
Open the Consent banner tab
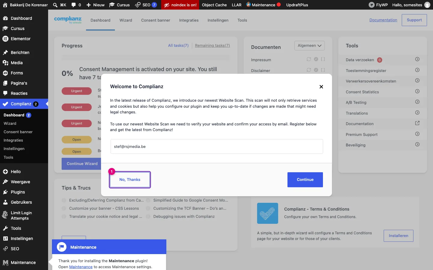pyautogui.click(x=155, y=20)
